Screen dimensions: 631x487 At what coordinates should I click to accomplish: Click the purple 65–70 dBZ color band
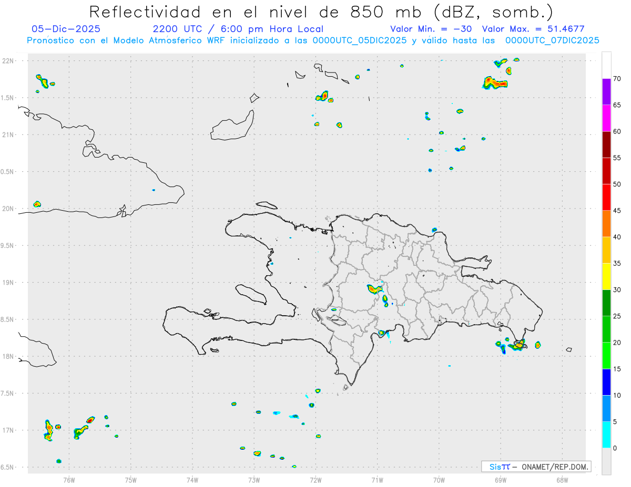coord(606,92)
